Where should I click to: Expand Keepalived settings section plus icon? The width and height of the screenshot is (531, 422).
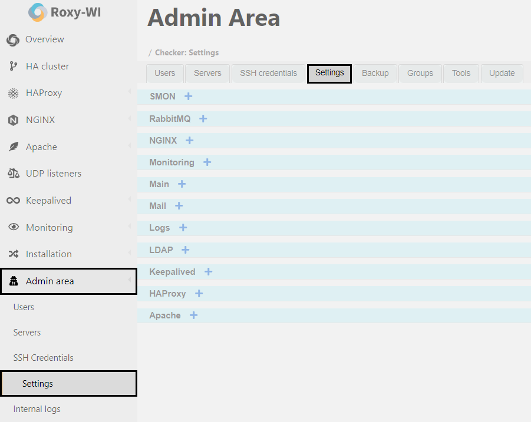[208, 271]
